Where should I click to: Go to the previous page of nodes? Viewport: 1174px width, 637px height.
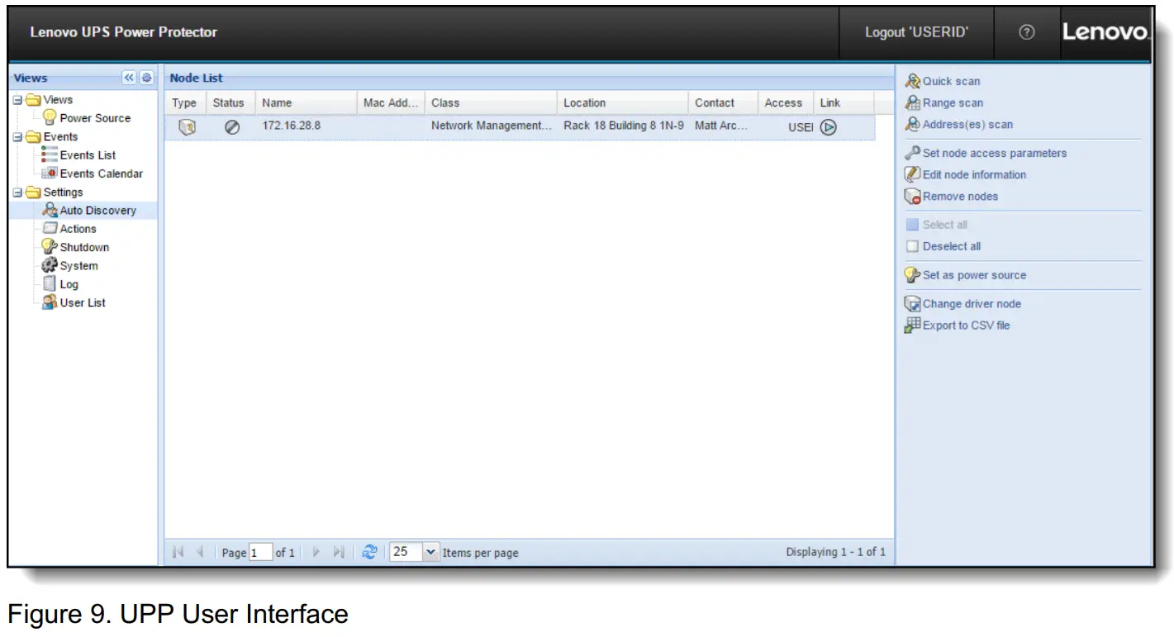(x=199, y=552)
